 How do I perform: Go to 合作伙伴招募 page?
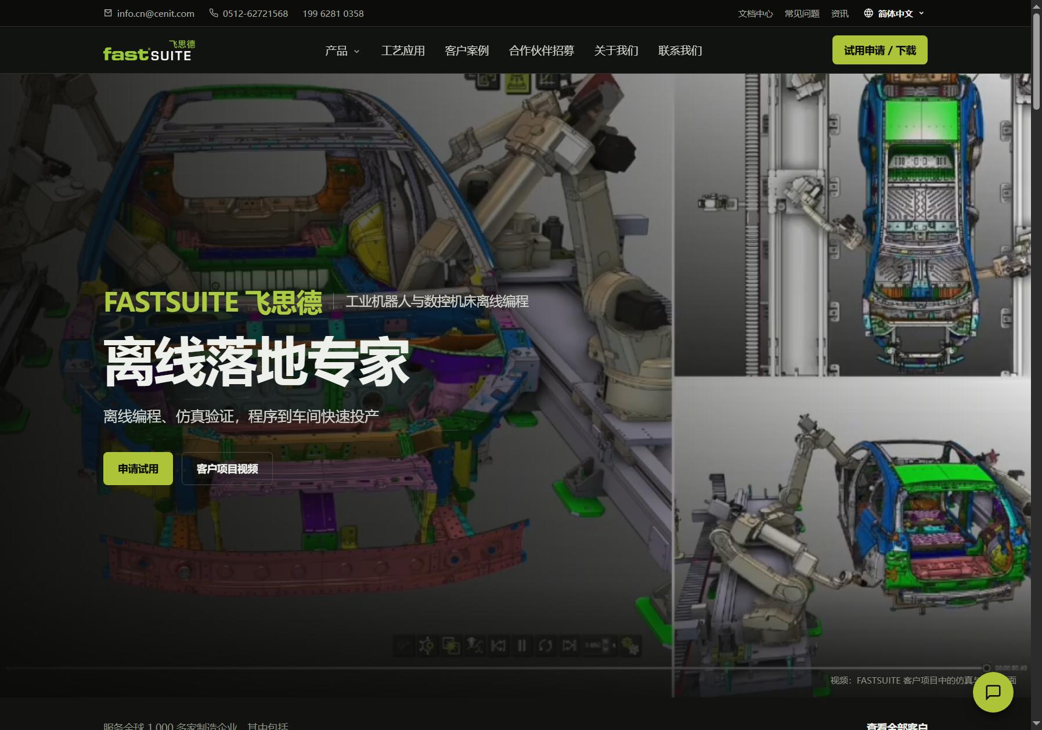pos(542,50)
